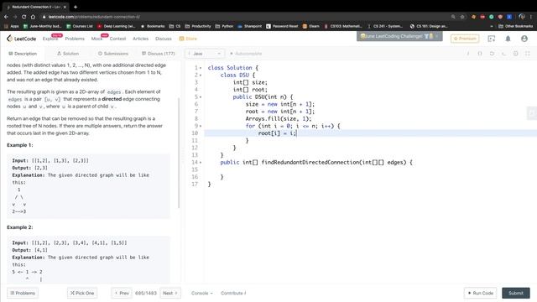Collapse code fold arrow on line 5
Viewport: 537px width, 302px height.
201,97
